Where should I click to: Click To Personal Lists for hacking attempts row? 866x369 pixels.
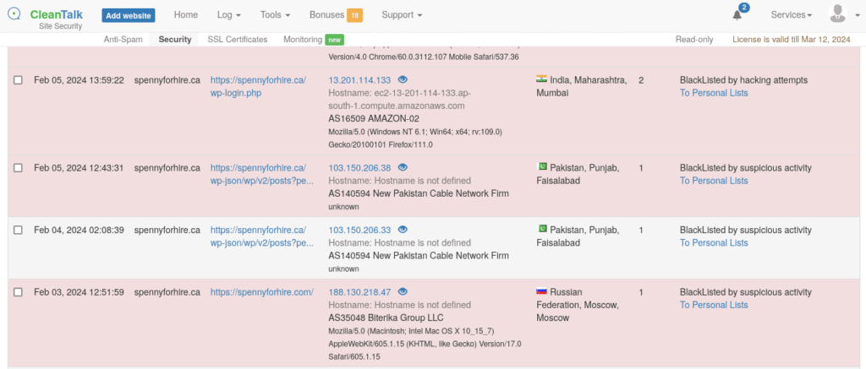click(x=714, y=93)
